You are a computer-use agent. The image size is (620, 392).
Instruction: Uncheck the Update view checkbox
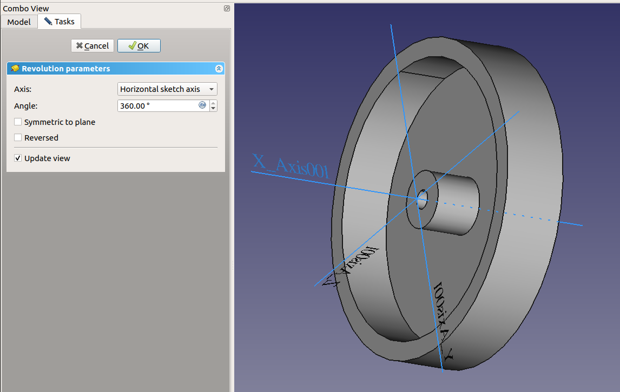pyautogui.click(x=18, y=158)
